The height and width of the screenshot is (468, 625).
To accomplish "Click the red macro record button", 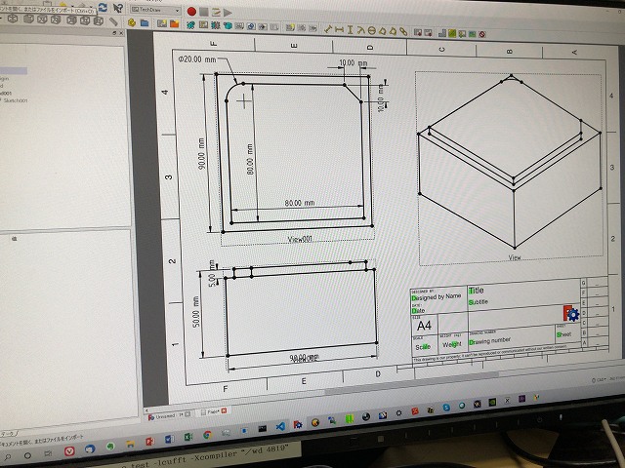I will [192, 11].
